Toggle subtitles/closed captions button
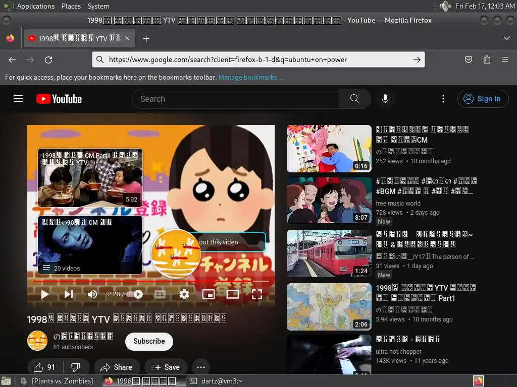The image size is (517, 387). [x=160, y=294]
